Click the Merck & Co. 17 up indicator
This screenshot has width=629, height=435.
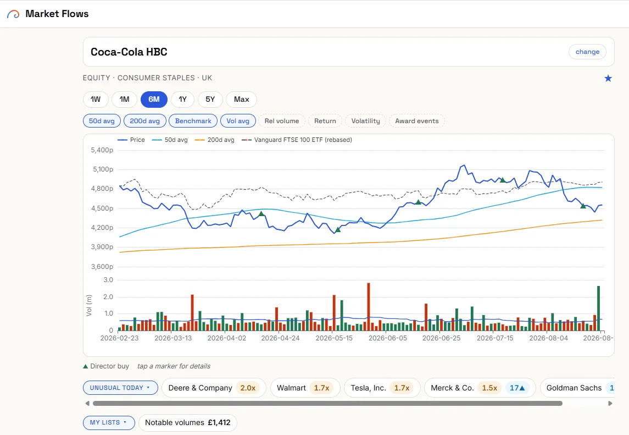click(x=517, y=388)
